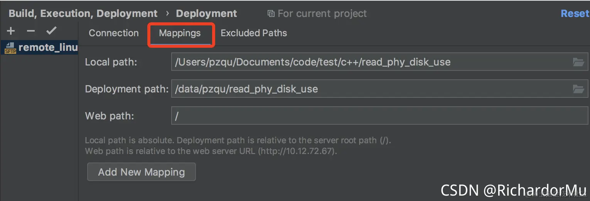
Task: Focus the Deployment path text field
Action: pos(379,89)
